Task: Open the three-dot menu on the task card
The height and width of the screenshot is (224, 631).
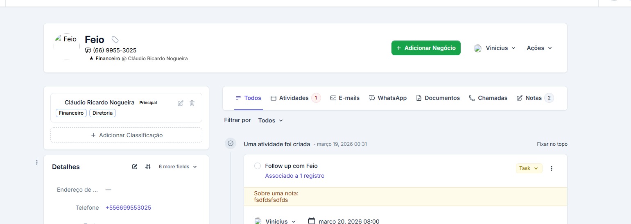Action: pos(551,168)
